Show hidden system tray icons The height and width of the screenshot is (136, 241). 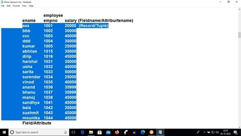point(204,132)
